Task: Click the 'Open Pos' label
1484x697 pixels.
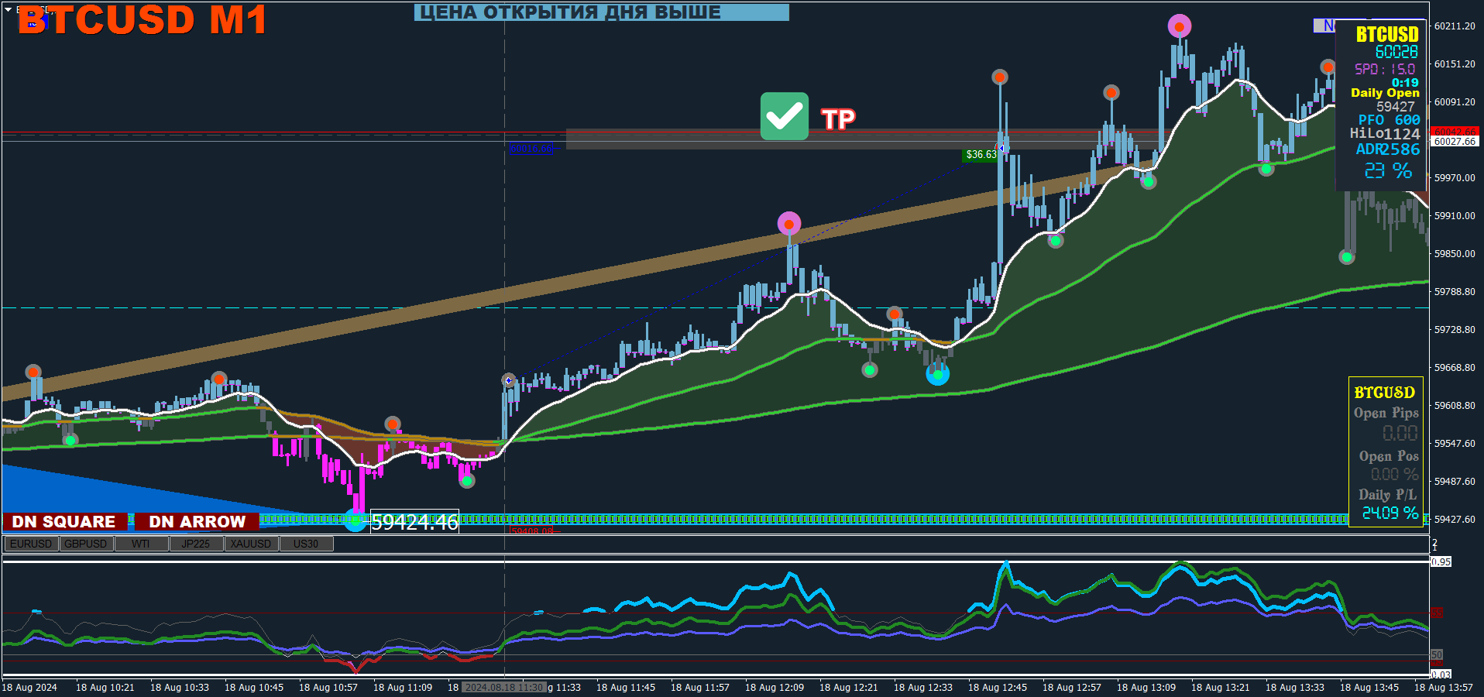Action: point(1389,456)
